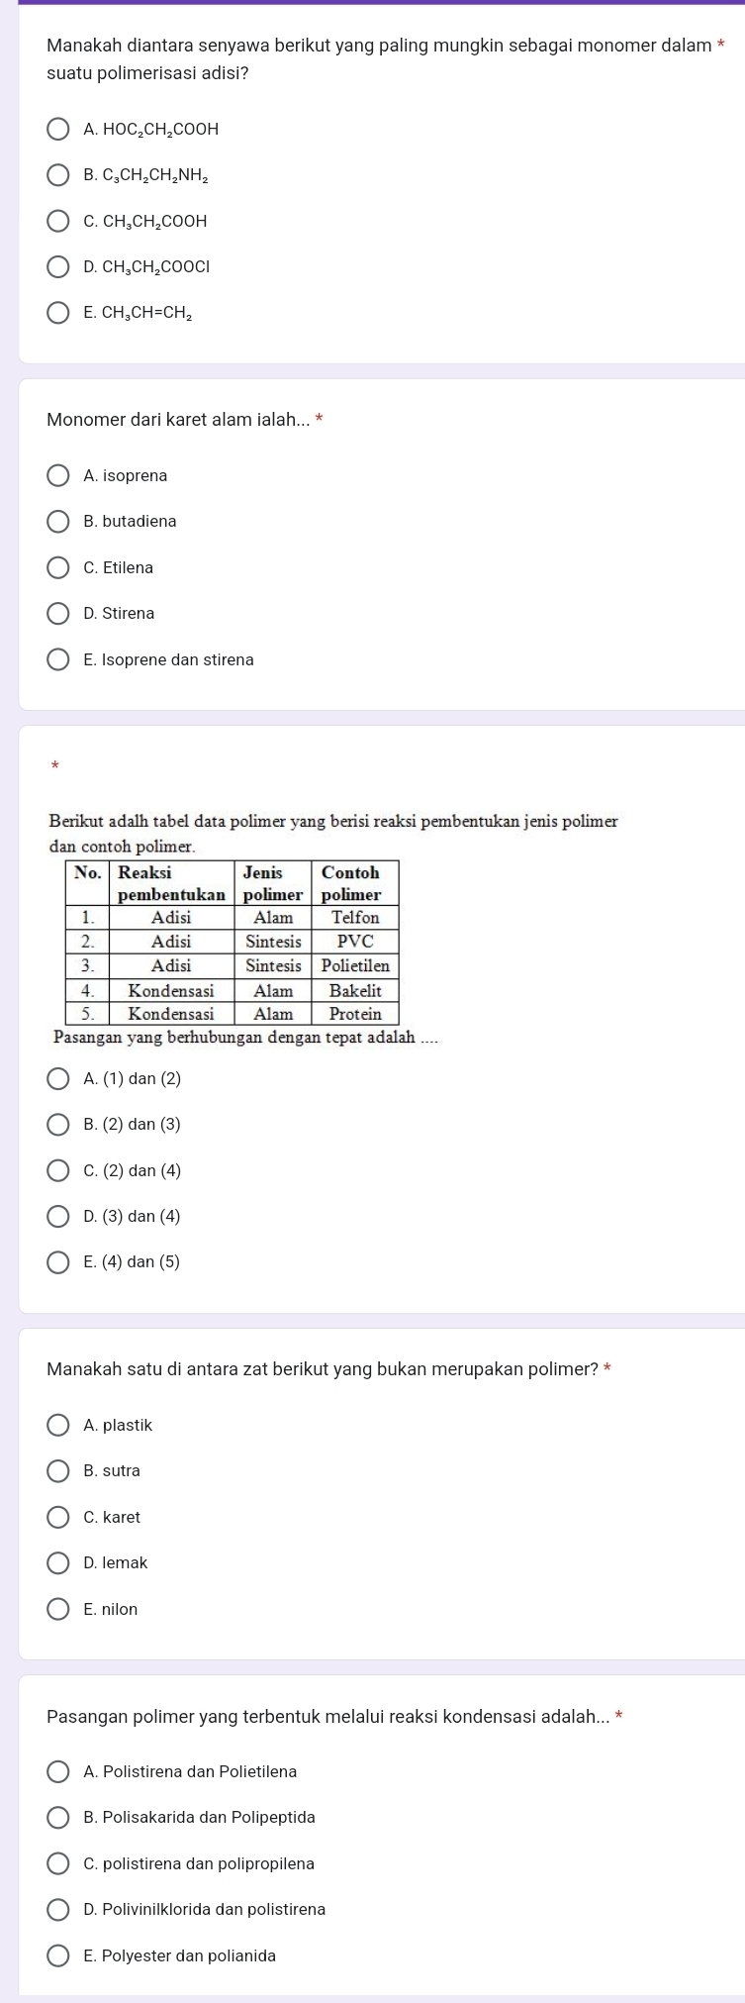Select C. (2) dan (4) option
The height and width of the screenshot is (2003, 745).
(x=59, y=1171)
